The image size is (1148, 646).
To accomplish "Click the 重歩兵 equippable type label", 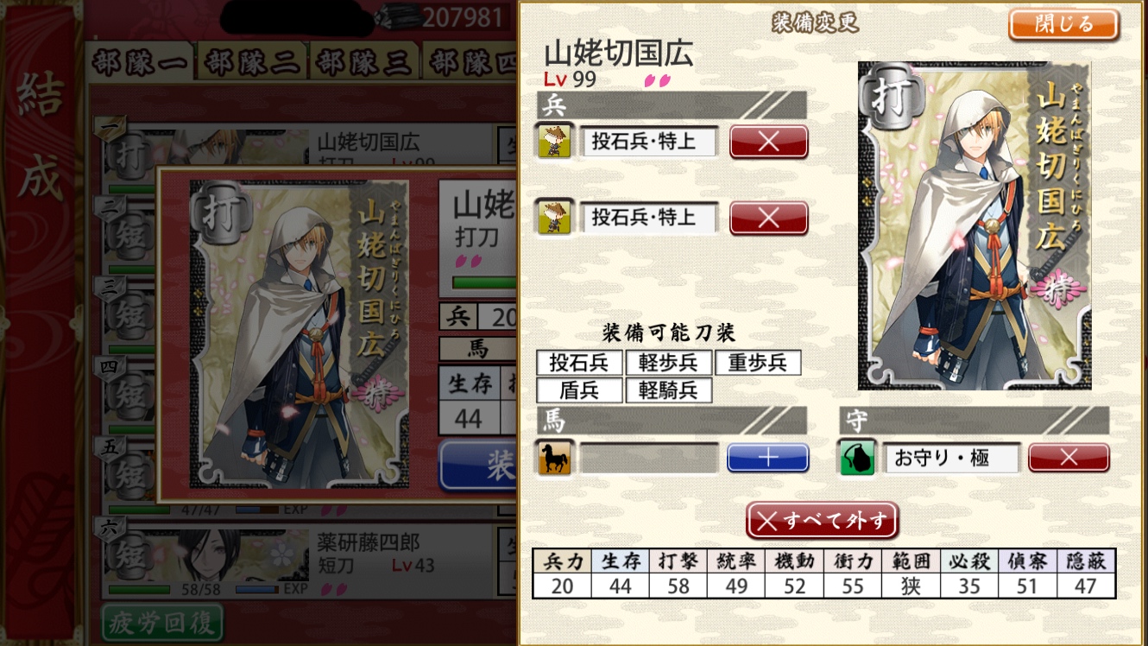I will point(759,363).
